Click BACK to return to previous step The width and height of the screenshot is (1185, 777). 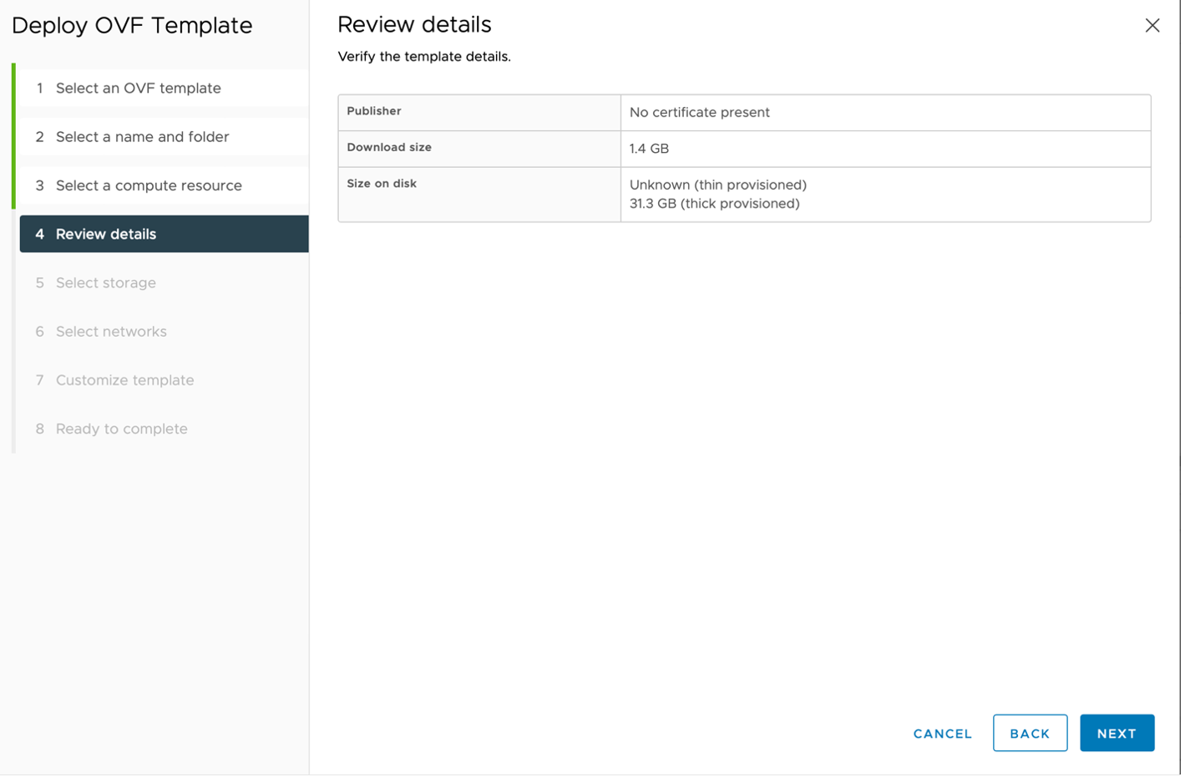pyautogui.click(x=1030, y=734)
